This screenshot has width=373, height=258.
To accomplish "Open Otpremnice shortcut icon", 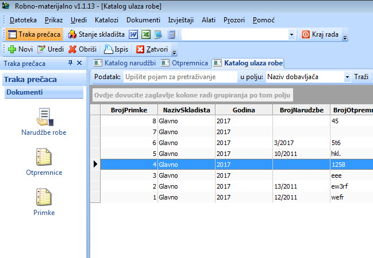I will [44, 157].
